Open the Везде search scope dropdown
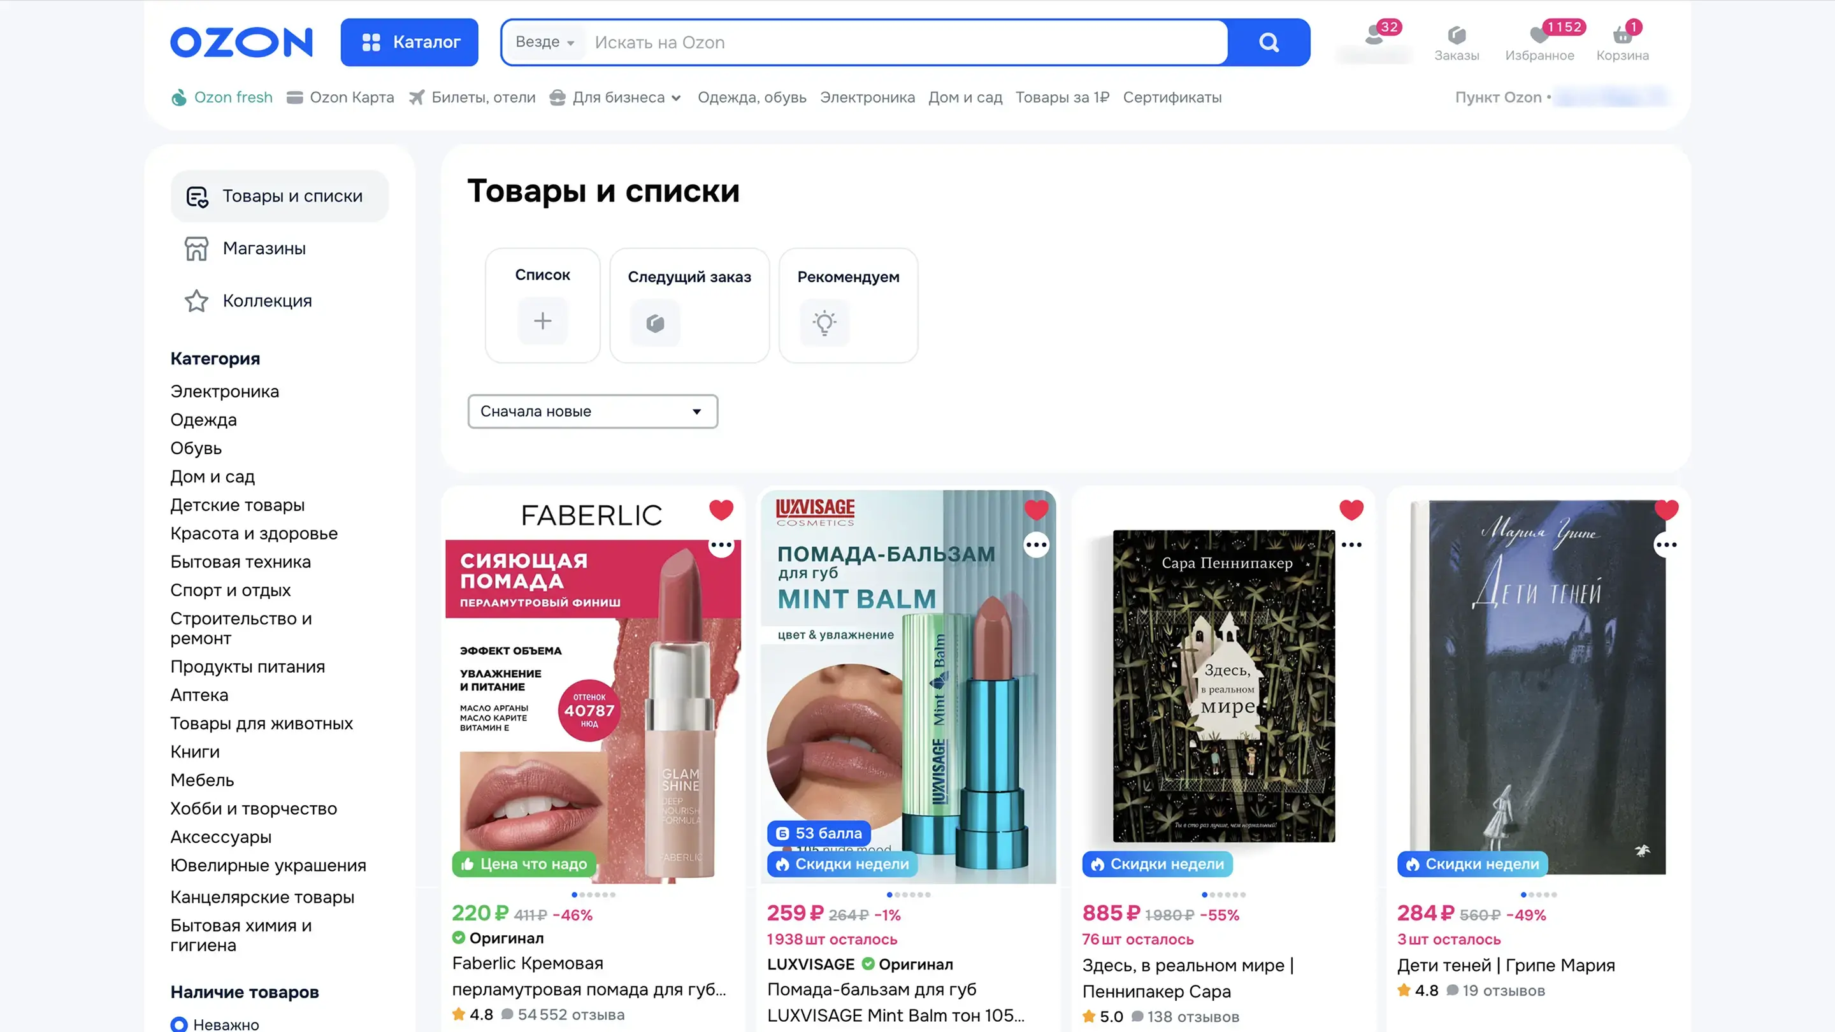The width and height of the screenshot is (1835, 1032). click(x=545, y=42)
